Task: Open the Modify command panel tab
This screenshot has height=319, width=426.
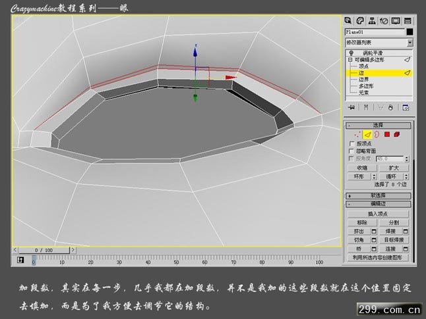Action: 360,20
